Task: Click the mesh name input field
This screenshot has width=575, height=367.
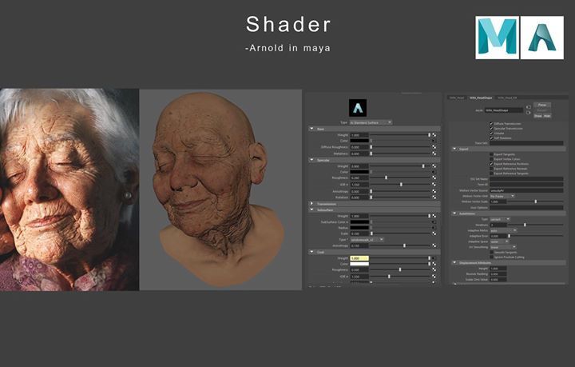Action: point(504,110)
